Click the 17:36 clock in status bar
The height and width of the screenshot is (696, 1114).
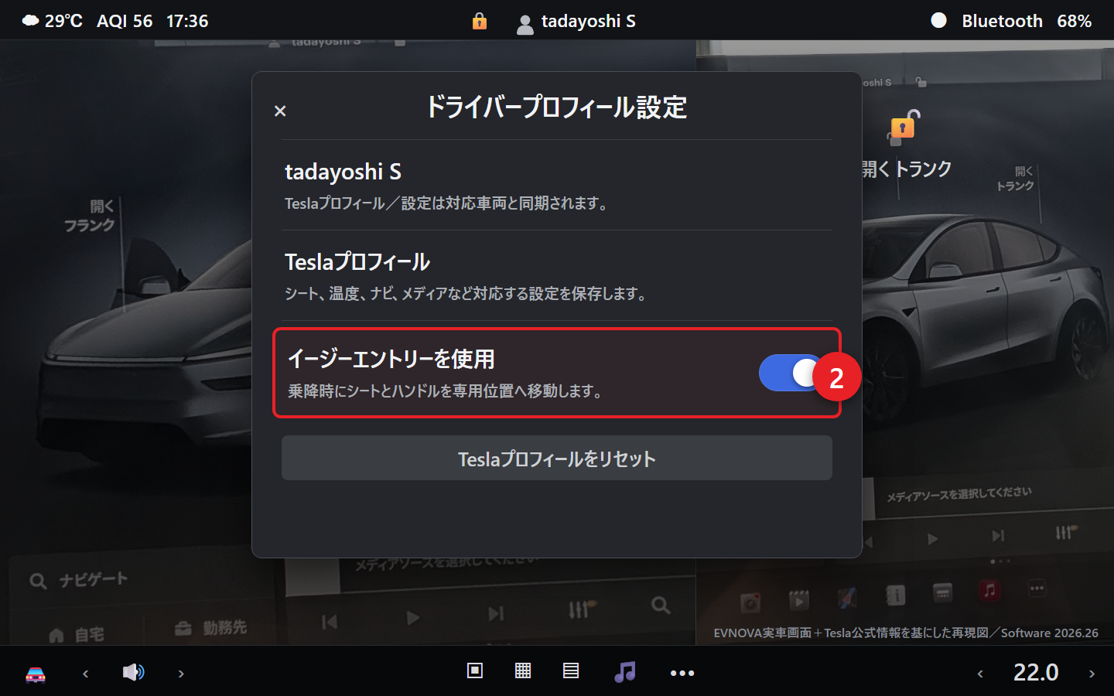click(187, 21)
